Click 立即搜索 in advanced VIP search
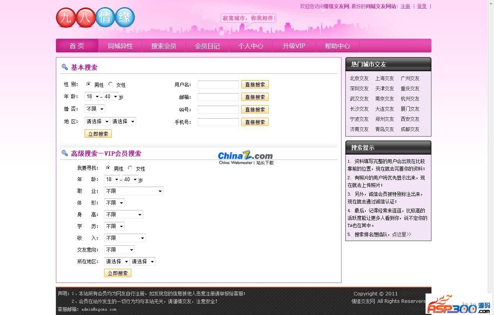 click(118, 273)
